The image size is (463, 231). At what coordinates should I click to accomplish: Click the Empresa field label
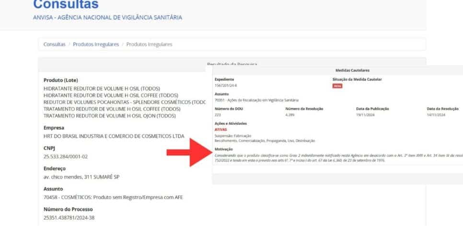point(54,128)
